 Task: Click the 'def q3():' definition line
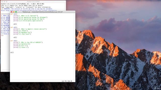click(x=14, y=41)
